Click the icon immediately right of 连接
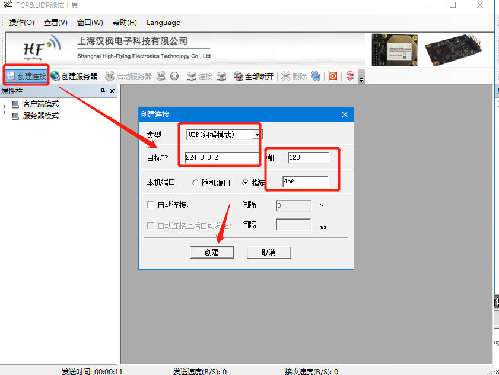The width and height of the screenshot is (499, 375). tap(221, 76)
